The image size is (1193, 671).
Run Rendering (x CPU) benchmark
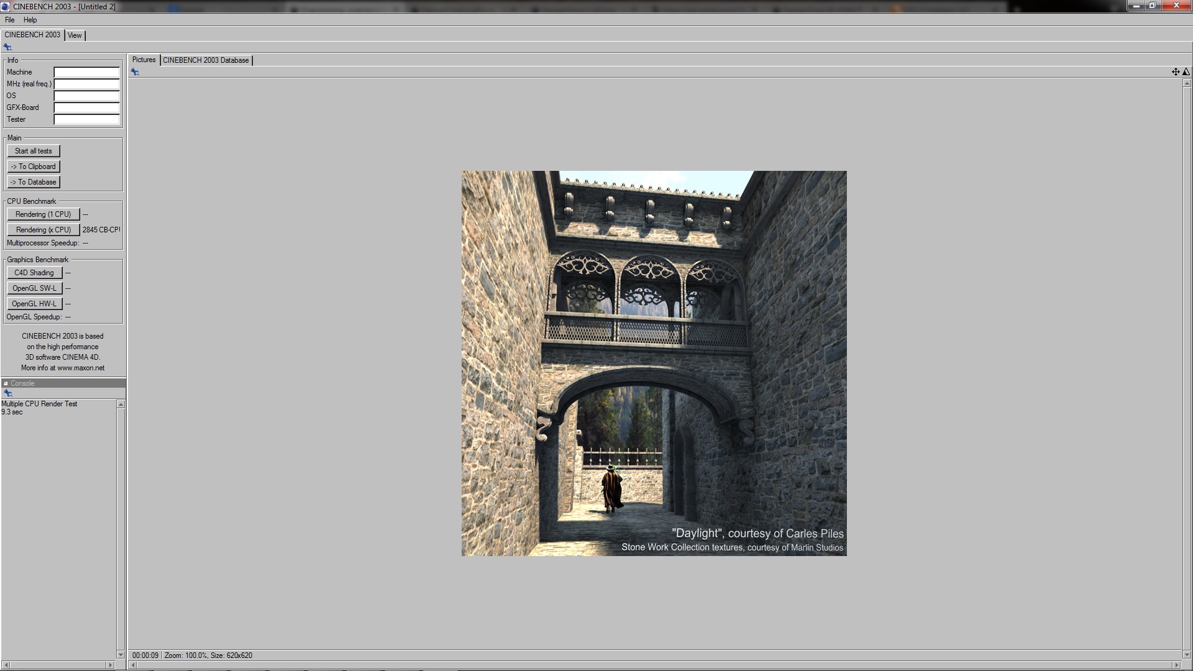point(43,230)
